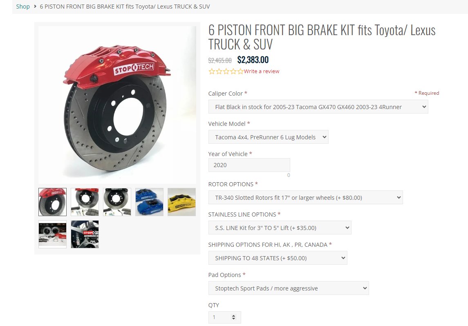Screen dimensions: 468x326
Task: Open the STAINLESS LINE OPTIONS dropdown
Action: pos(280,228)
